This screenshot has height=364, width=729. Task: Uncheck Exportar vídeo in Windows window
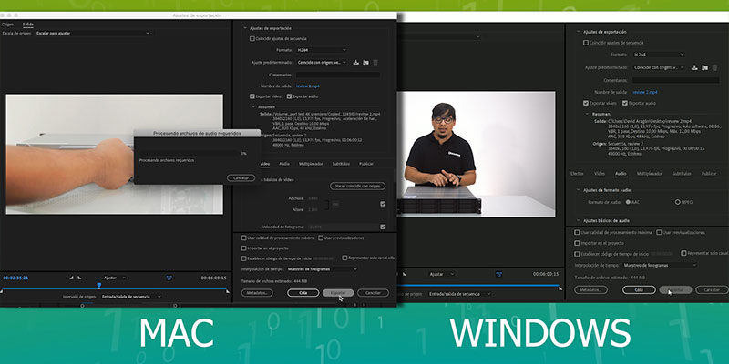(586, 103)
